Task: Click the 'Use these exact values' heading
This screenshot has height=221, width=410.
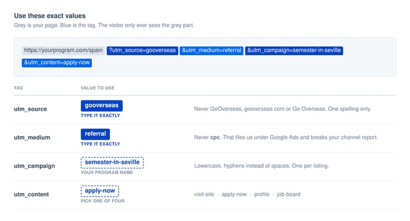Action: click(50, 16)
